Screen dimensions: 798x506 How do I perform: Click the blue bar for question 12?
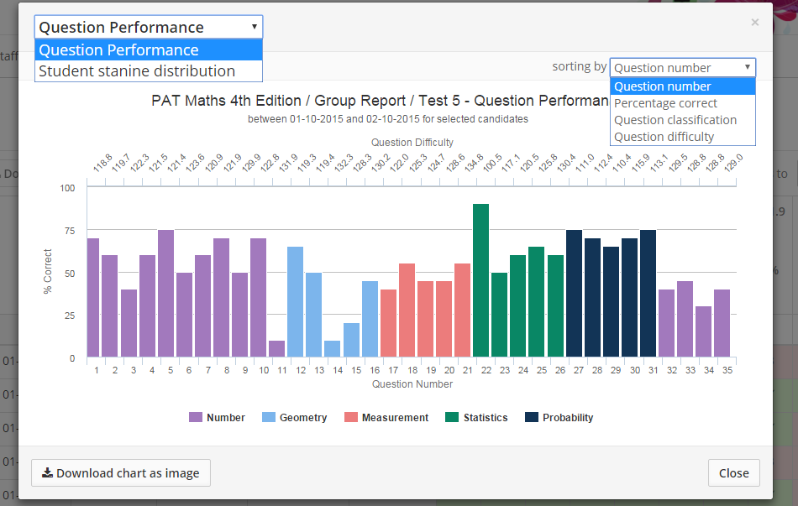coord(295,301)
